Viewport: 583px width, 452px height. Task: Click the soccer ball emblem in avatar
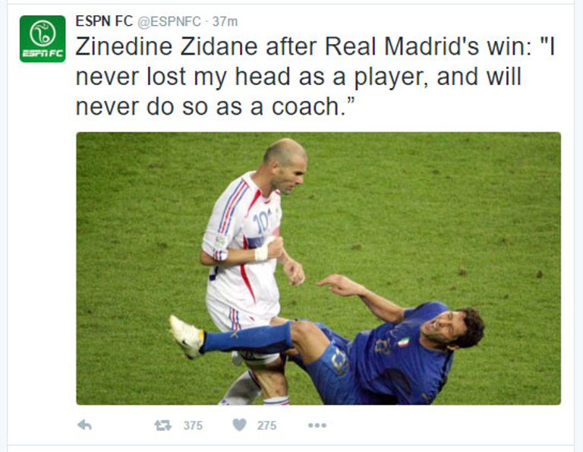tap(43, 33)
